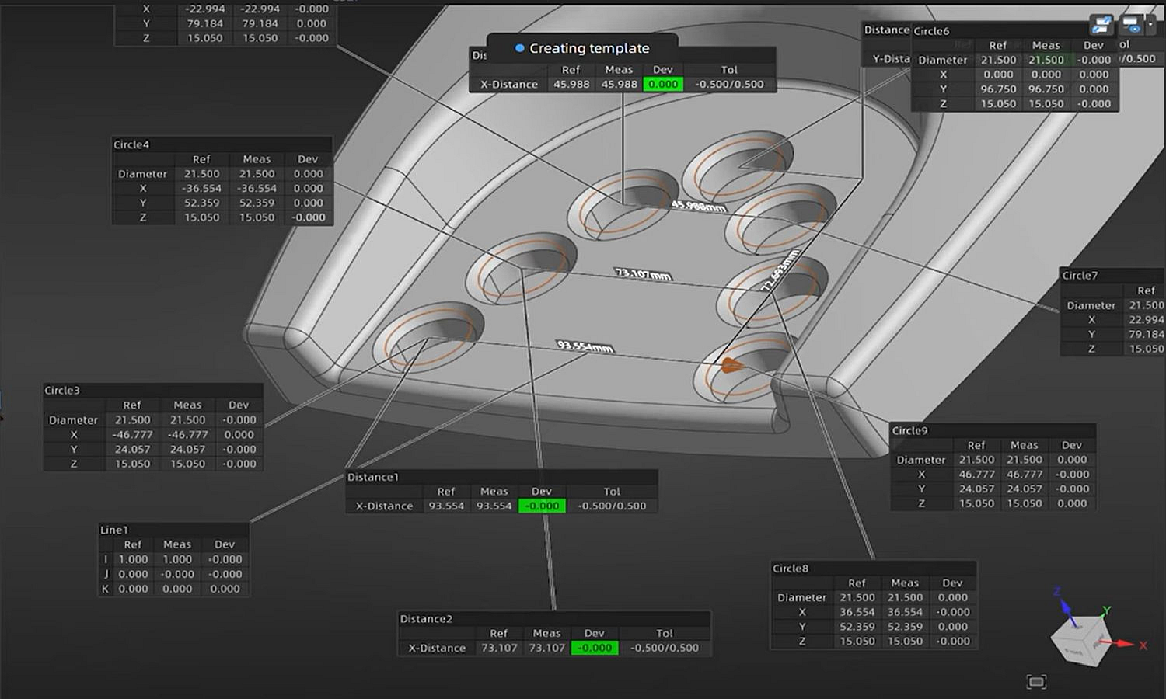Click the blue status dot on Creating template
Screen dimensions: 1166x699
point(518,48)
